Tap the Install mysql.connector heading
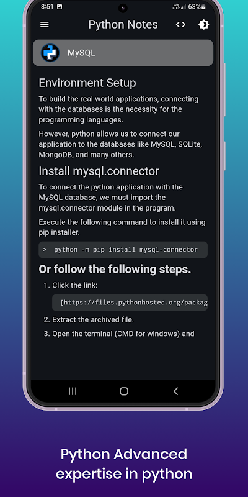The width and height of the screenshot is (248, 497). coord(99,171)
